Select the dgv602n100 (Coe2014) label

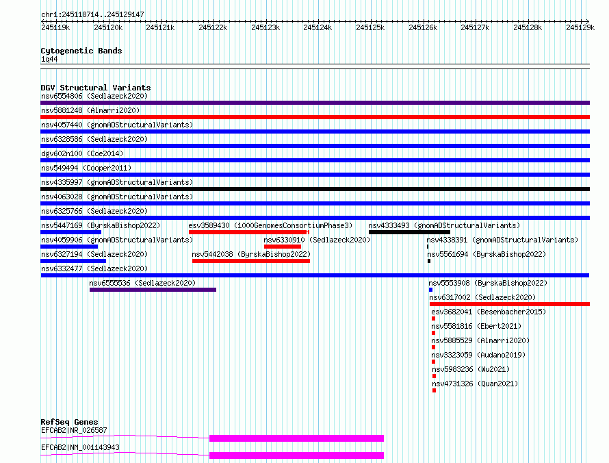pos(82,153)
